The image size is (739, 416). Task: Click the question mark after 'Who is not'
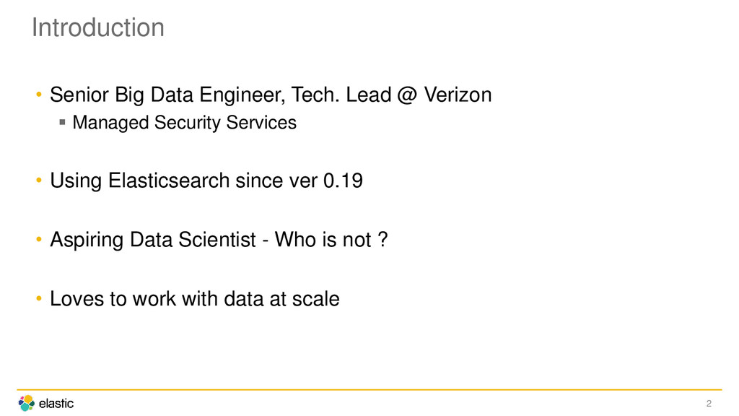382,239
